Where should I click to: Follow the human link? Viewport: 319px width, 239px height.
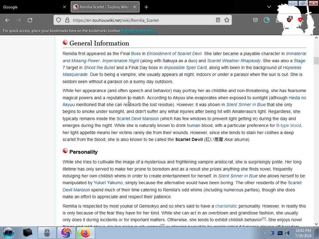coord(193,126)
